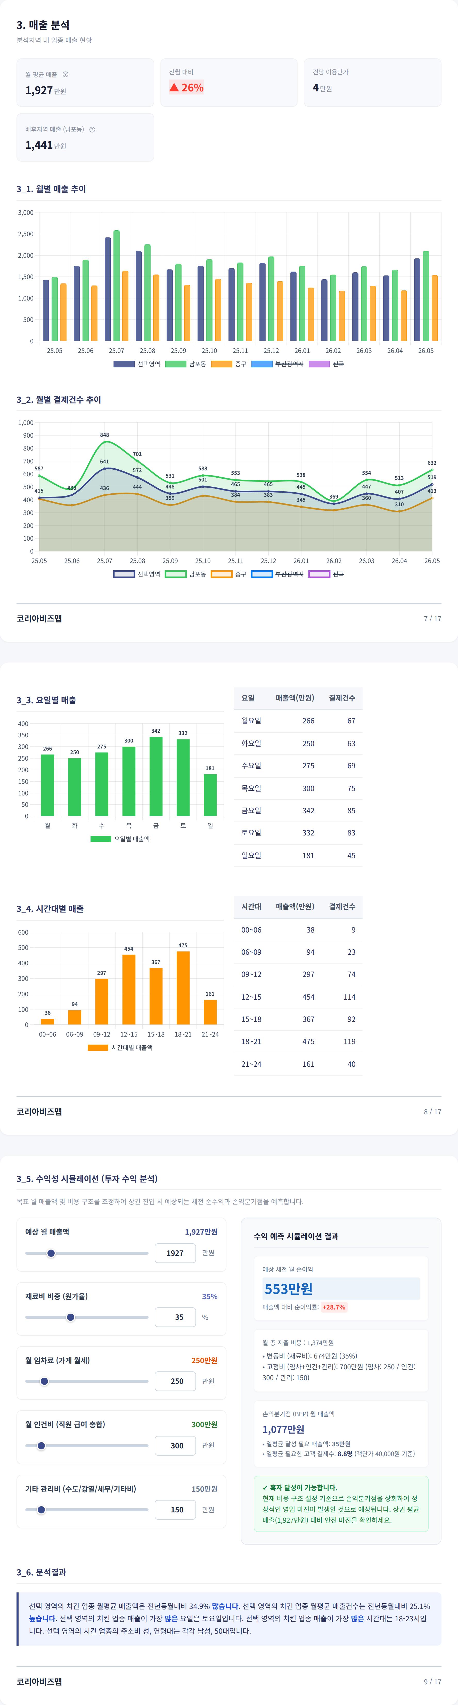Click the 1,441만원 hinterland sales value
This screenshot has width=458, height=1705.
pyautogui.click(x=46, y=145)
